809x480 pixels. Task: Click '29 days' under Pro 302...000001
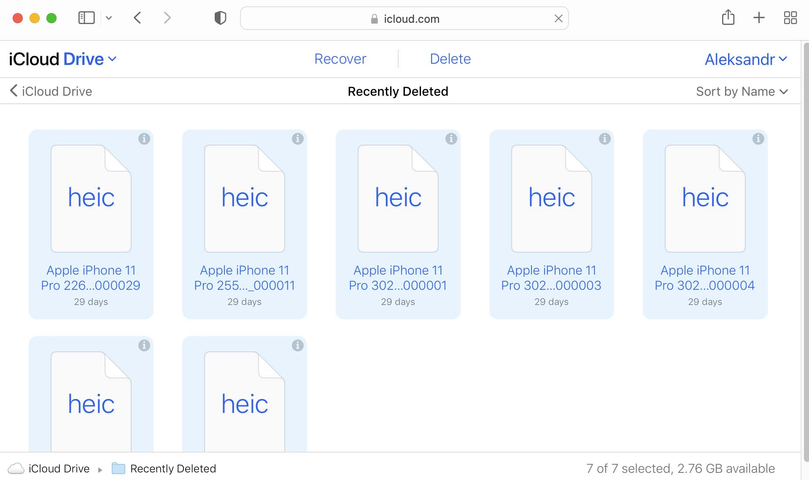coord(398,302)
